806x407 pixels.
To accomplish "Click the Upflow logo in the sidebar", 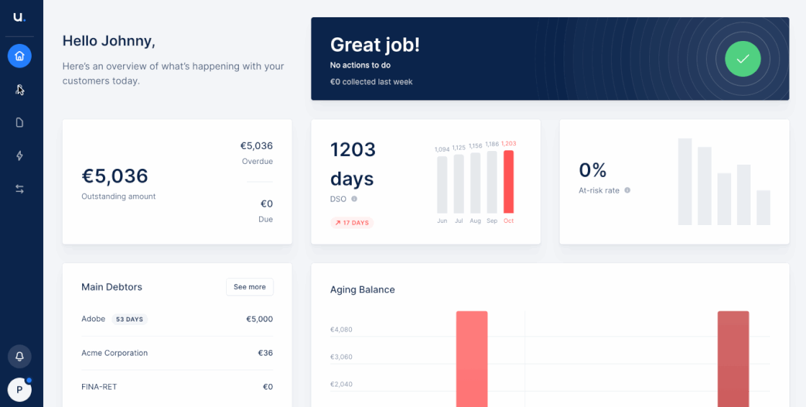I will click(x=19, y=17).
